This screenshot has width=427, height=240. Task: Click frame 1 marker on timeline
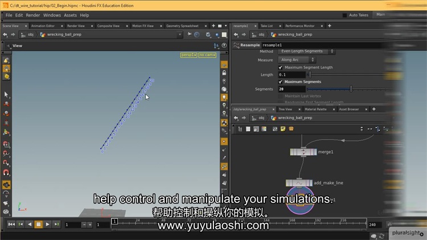point(114,221)
